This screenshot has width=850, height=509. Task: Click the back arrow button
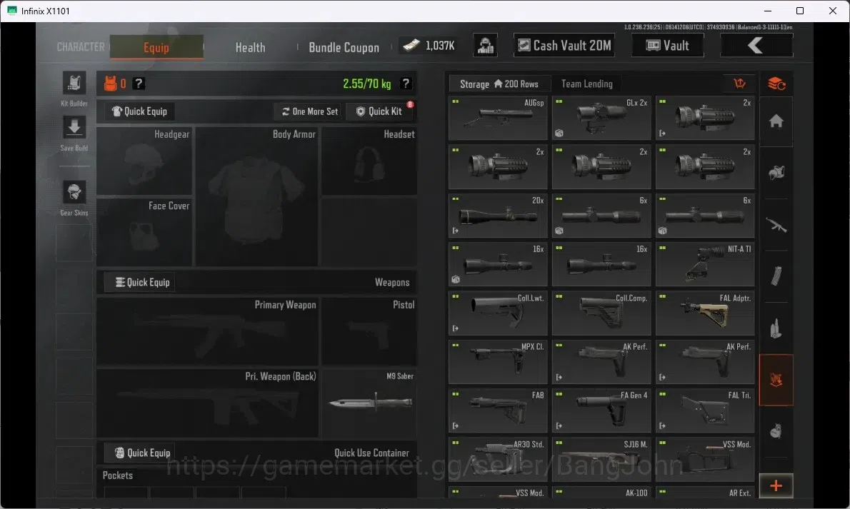click(x=756, y=46)
